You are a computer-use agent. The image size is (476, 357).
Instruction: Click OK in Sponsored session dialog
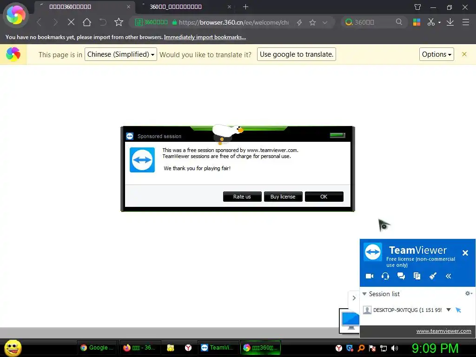click(x=324, y=197)
